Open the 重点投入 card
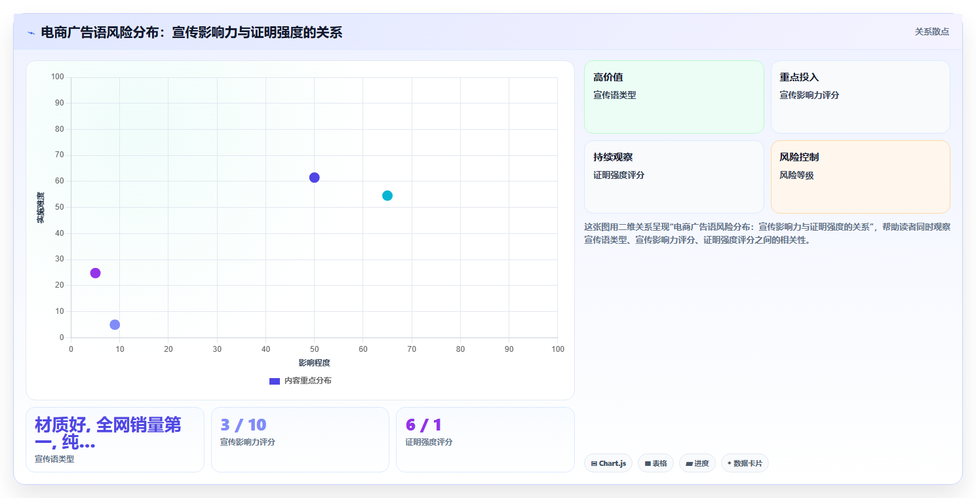 click(860, 97)
